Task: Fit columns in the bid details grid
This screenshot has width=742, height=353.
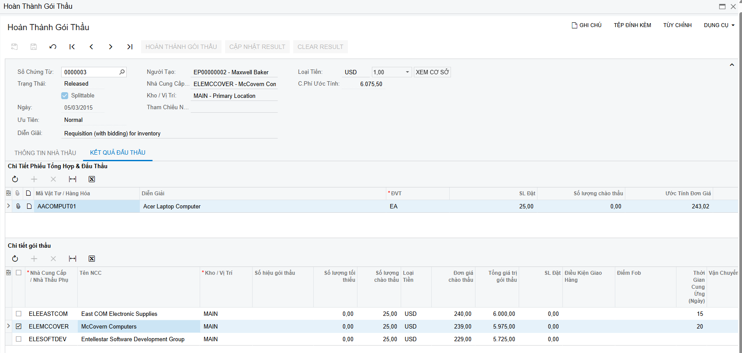Action: [x=73, y=259]
